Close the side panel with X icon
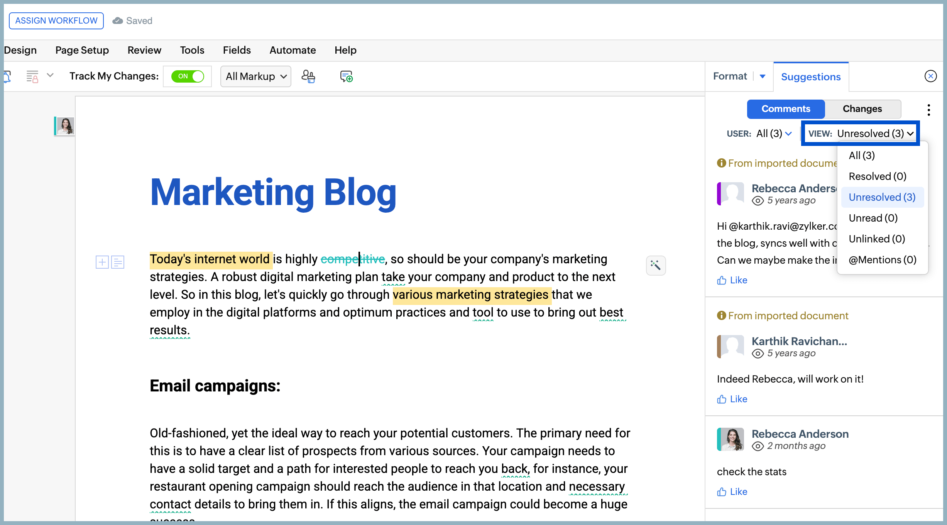 tap(931, 76)
